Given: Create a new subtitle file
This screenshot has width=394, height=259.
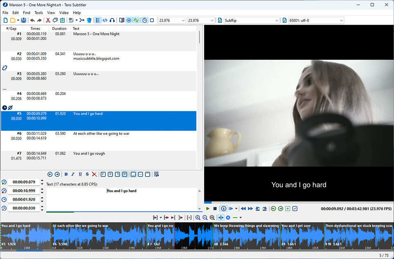Looking at the screenshot, I should pos(5,20).
